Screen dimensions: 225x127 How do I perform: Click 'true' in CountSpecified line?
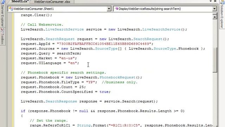pos(104,92)
